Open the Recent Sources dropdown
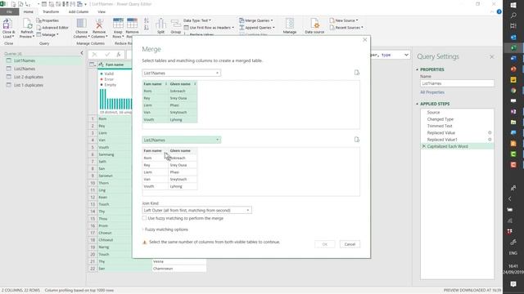524x294 pixels. pos(346,28)
